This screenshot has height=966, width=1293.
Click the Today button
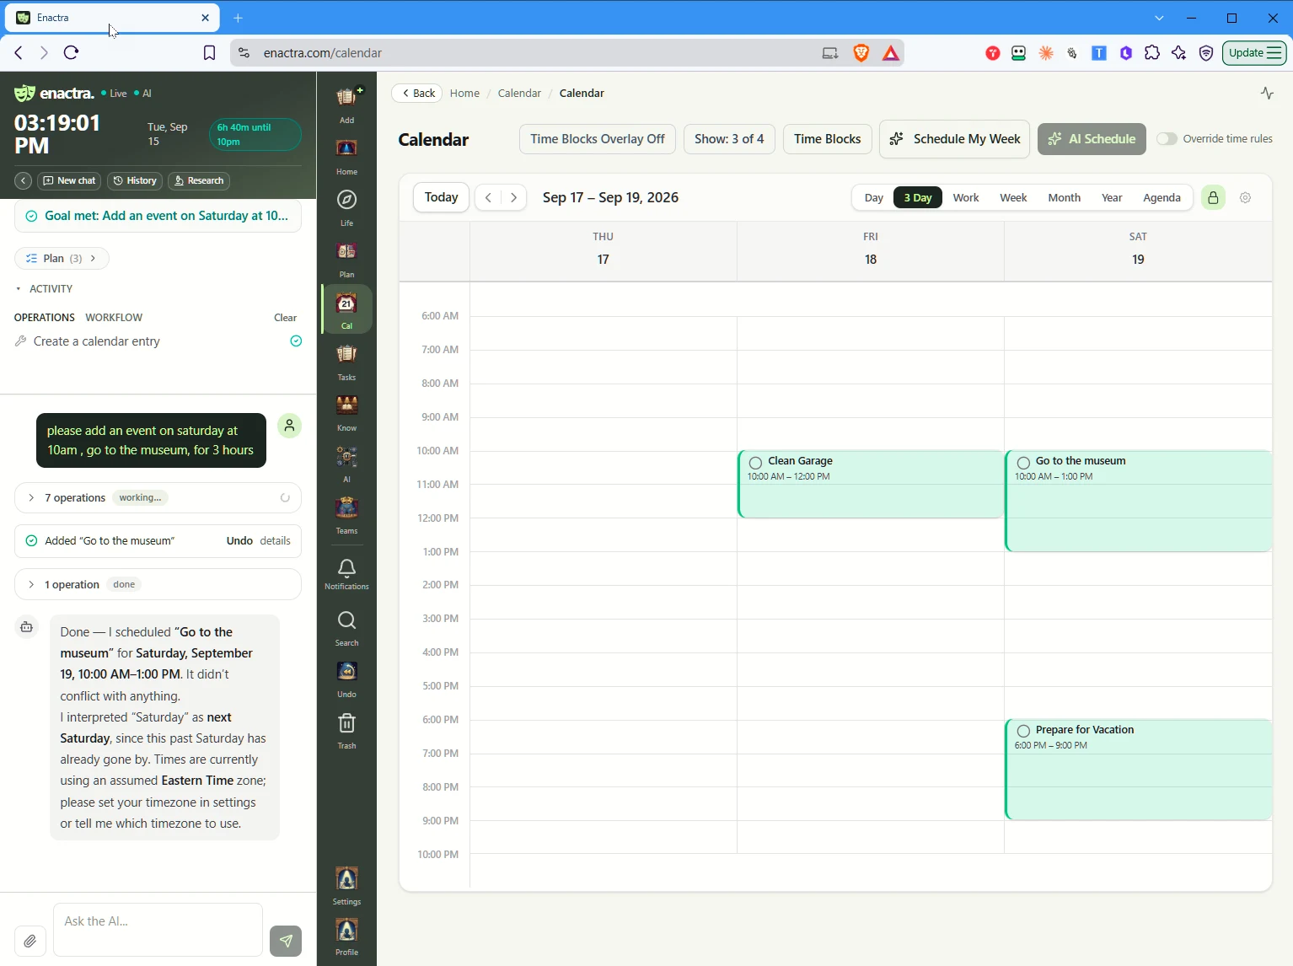coord(442,197)
